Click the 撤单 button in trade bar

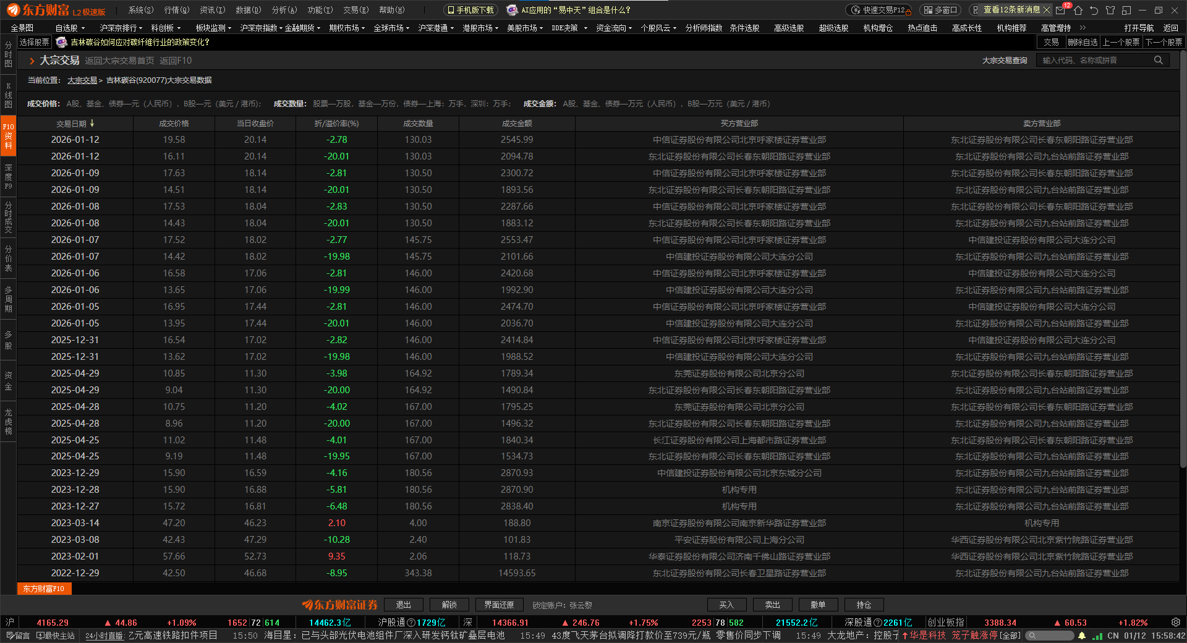(818, 605)
